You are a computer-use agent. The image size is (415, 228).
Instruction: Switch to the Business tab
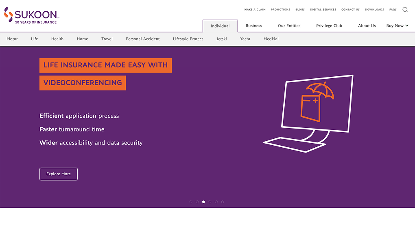(x=254, y=26)
